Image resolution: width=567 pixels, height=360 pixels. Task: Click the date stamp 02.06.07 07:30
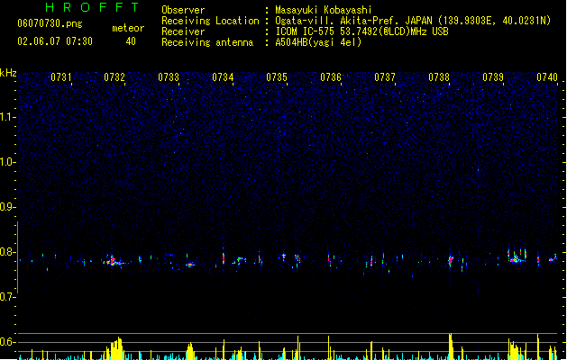click(x=55, y=41)
